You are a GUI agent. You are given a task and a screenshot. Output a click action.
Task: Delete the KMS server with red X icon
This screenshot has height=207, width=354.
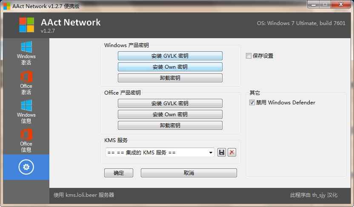click(x=231, y=152)
